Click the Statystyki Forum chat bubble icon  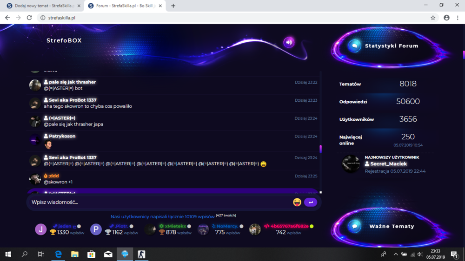coord(354,46)
